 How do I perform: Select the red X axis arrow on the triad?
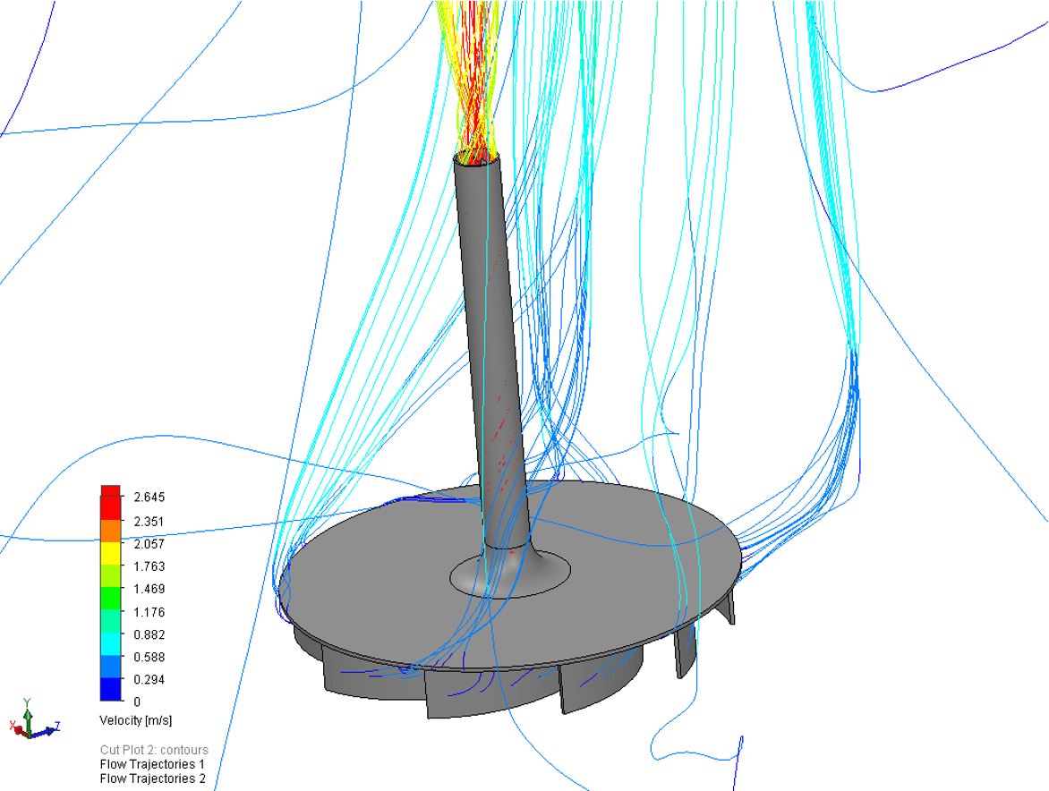(x=19, y=730)
